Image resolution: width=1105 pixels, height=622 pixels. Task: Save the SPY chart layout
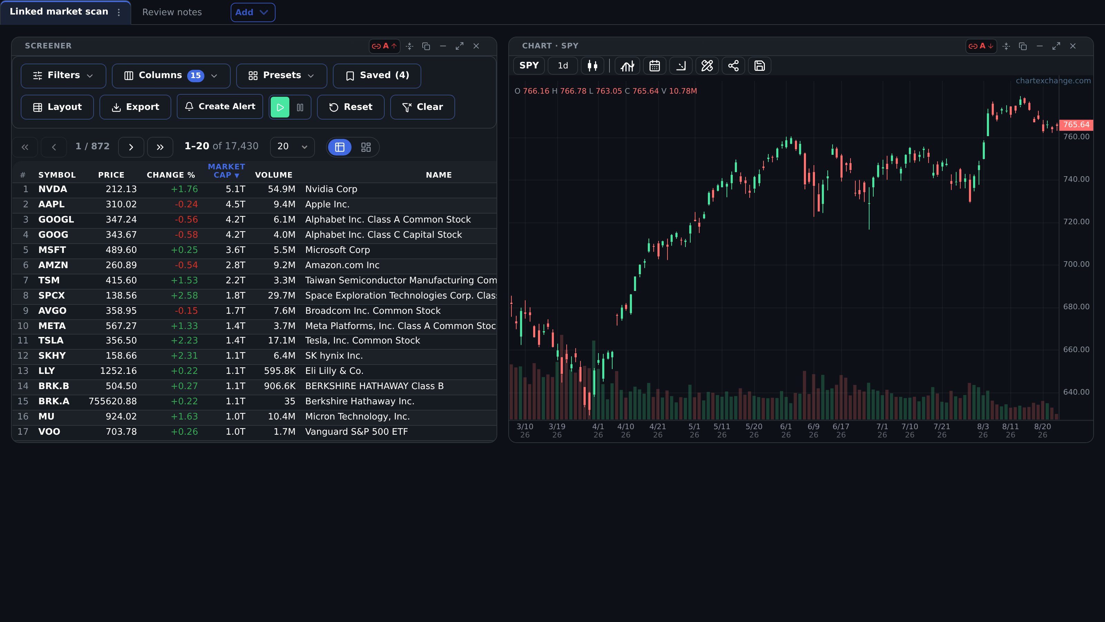[x=759, y=66]
